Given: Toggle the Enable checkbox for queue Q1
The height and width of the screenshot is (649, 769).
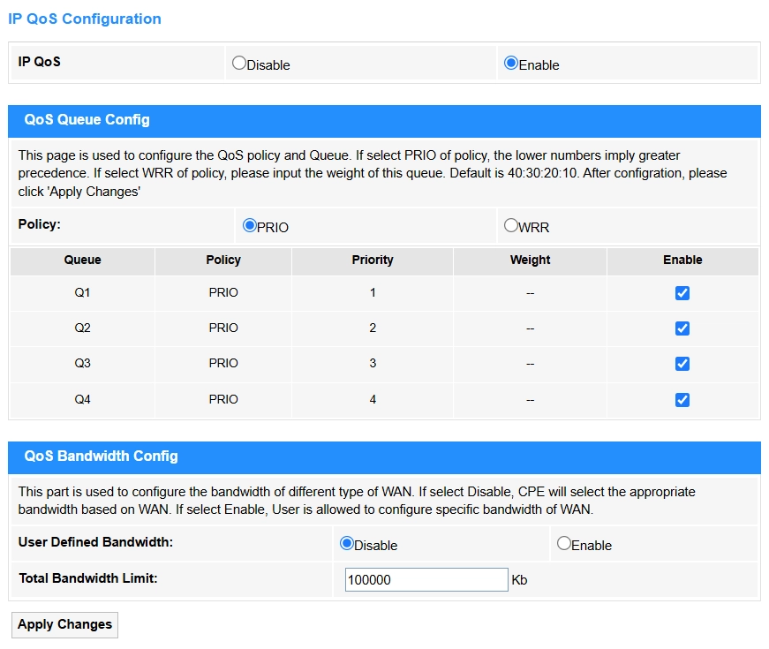Looking at the screenshot, I should [682, 293].
